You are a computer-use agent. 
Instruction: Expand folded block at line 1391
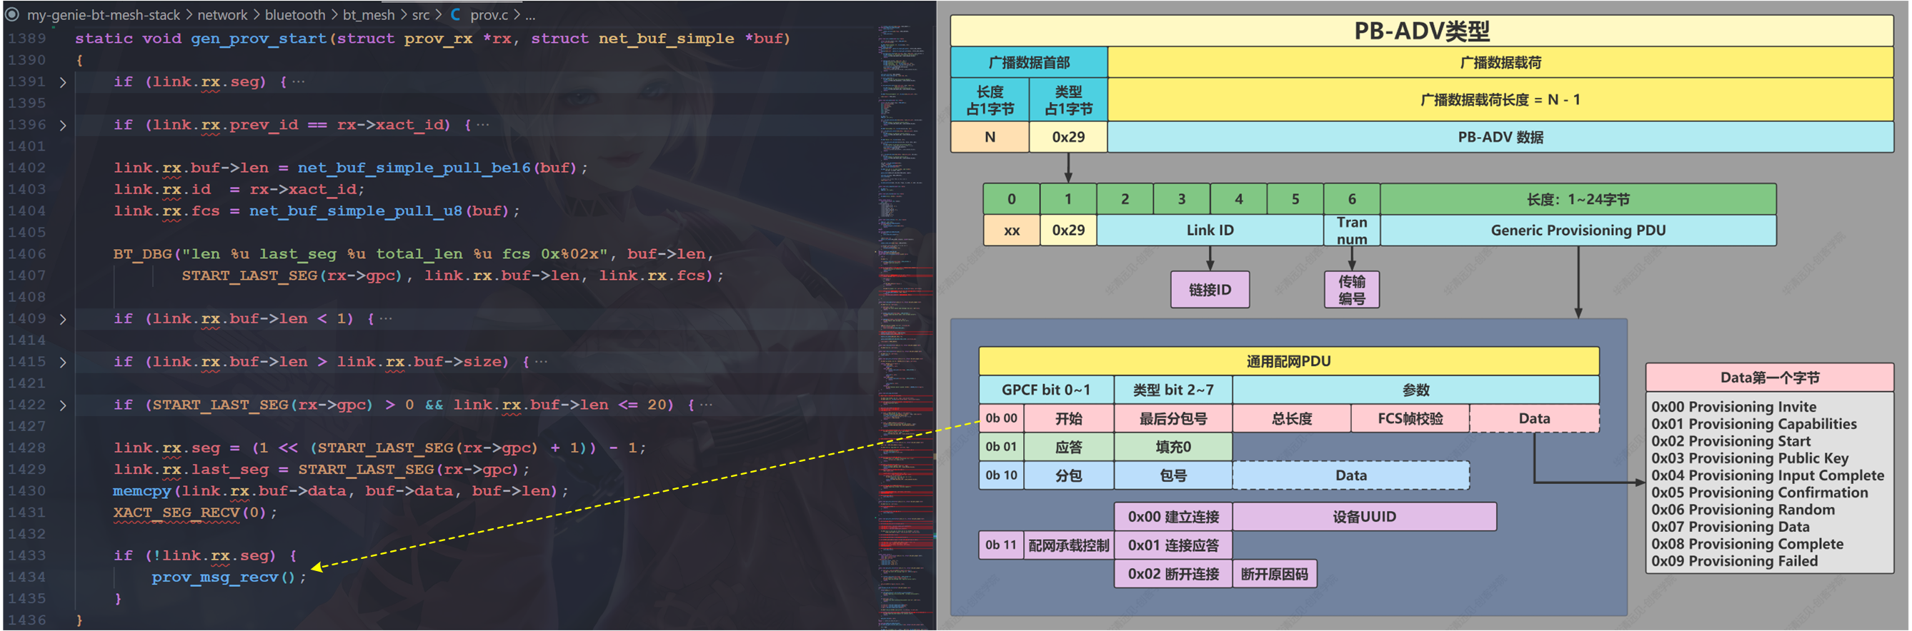click(x=63, y=82)
